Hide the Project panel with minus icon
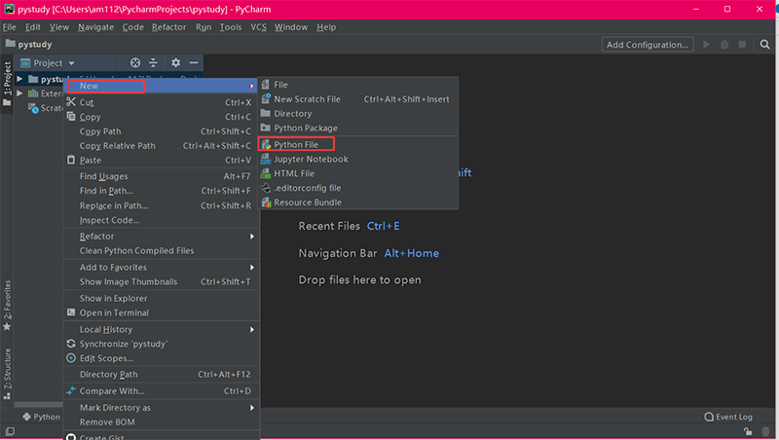Viewport: 779px width, 440px height. coord(194,62)
